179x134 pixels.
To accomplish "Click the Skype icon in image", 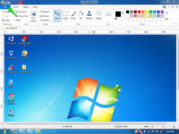I will click(x=11, y=83).
